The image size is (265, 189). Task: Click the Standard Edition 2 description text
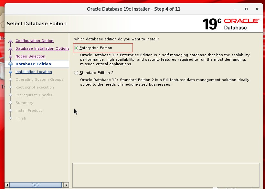(x=165, y=82)
